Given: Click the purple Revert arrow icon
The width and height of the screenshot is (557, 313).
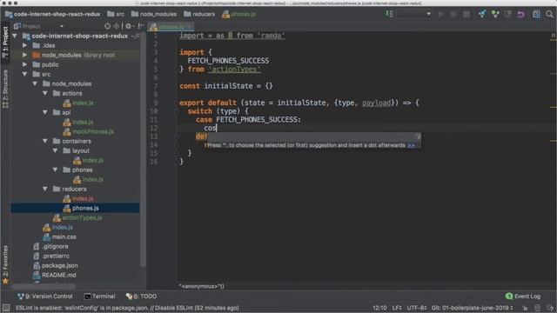Looking at the screenshot, I should pyautogui.click(x=520, y=14).
